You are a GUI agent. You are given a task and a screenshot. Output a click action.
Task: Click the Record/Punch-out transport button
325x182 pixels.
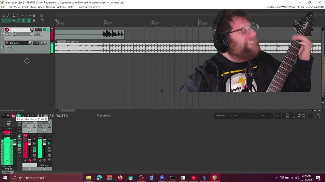[x=13, y=116]
